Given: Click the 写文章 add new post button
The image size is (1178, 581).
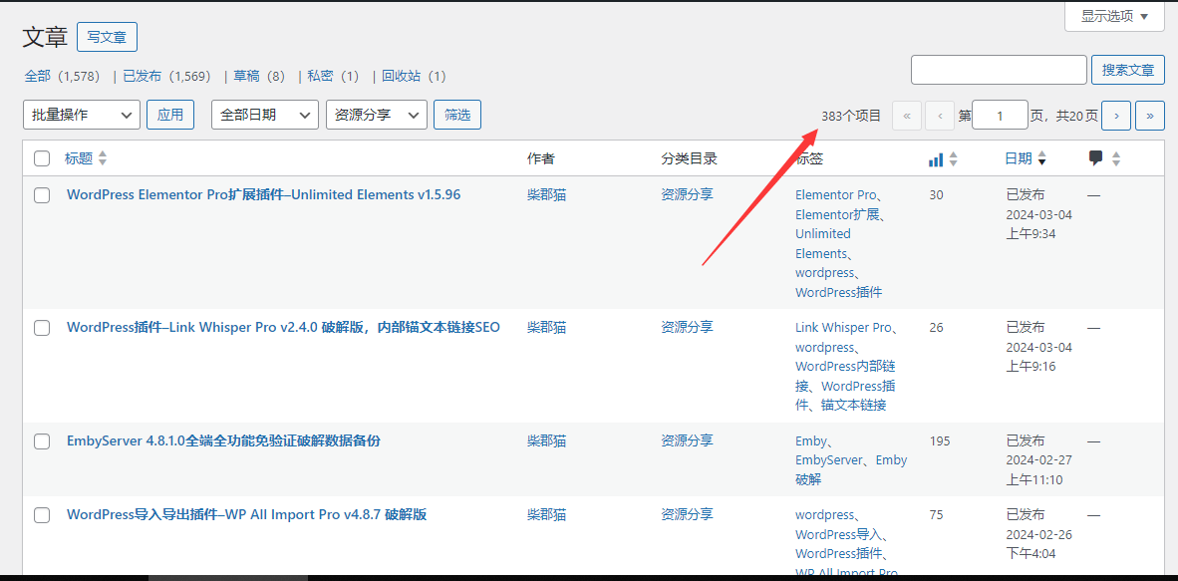Looking at the screenshot, I should pos(107,37).
